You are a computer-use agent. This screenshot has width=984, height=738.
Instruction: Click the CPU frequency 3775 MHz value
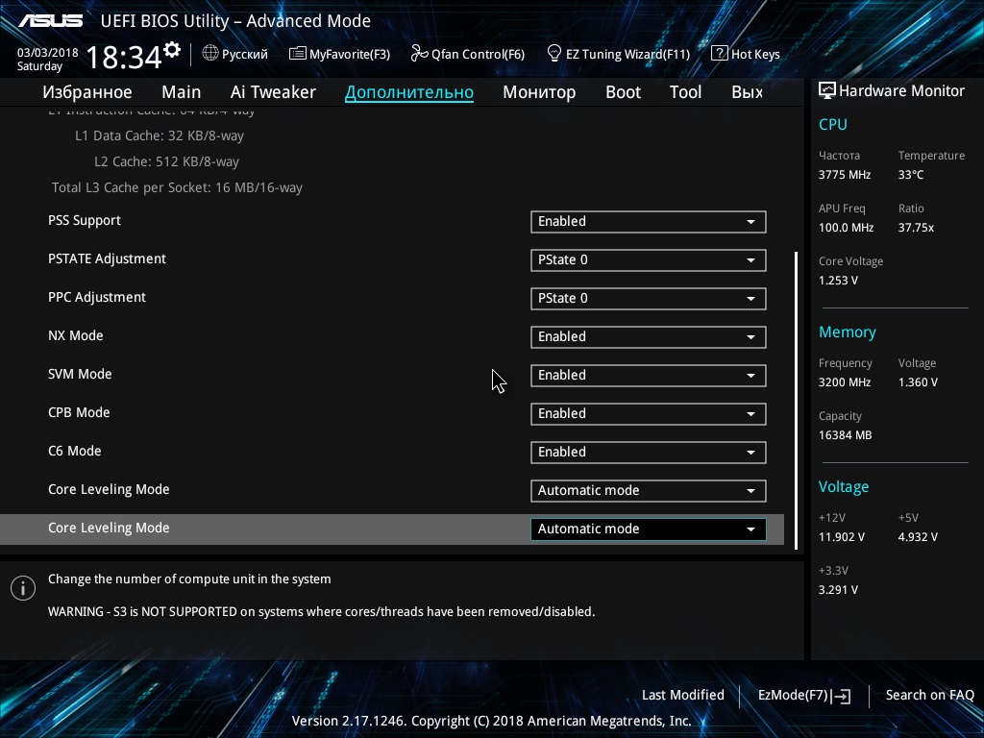[x=844, y=175]
